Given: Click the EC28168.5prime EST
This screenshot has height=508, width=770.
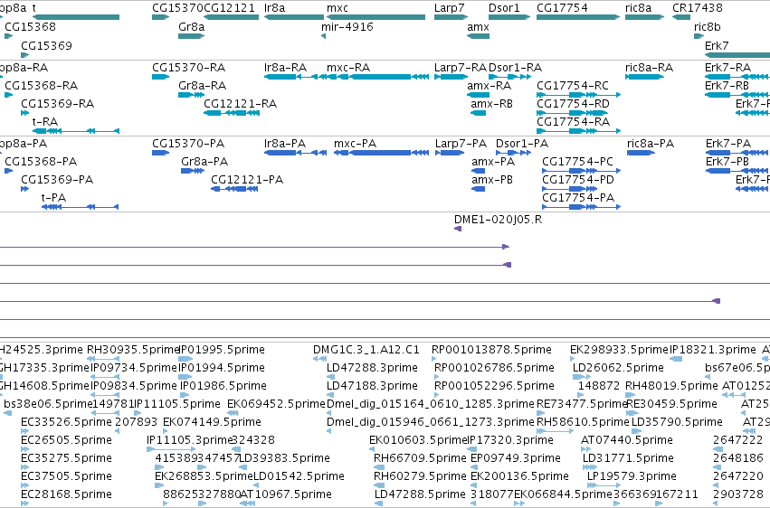Looking at the screenshot, I should [x=24, y=503].
